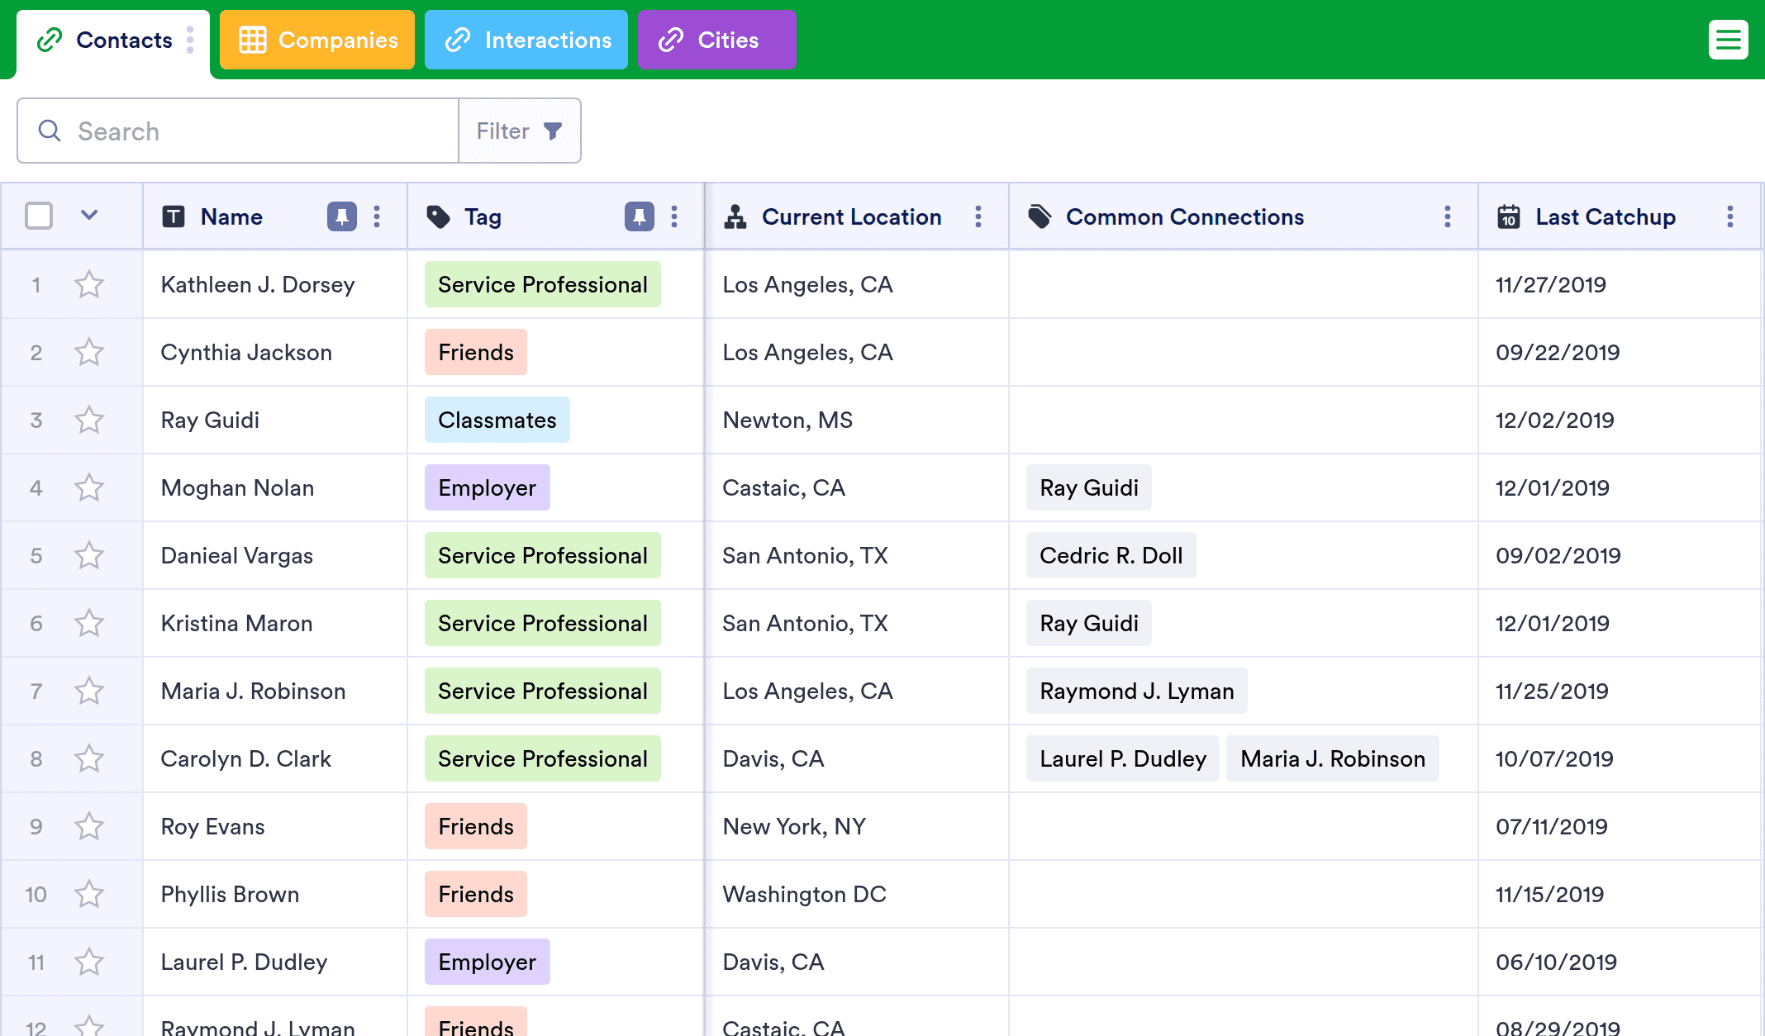Click the Search input field

point(238,131)
